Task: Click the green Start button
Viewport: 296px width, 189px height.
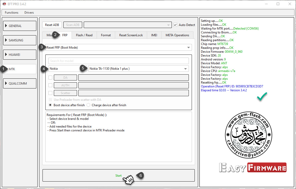Action: [119, 175]
